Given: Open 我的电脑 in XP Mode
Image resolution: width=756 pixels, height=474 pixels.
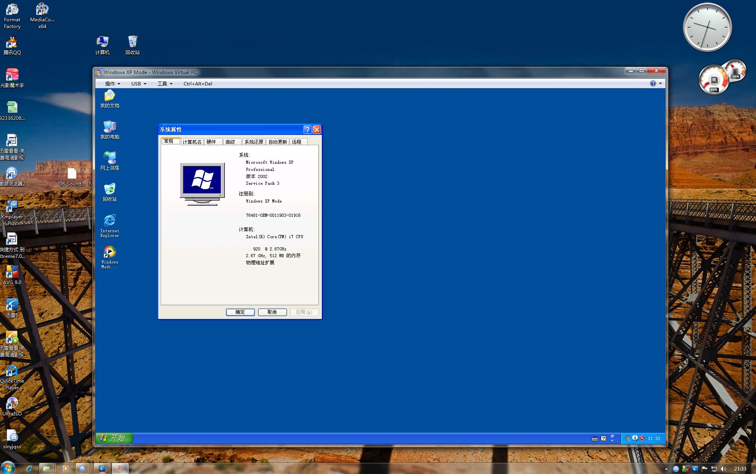Looking at the screenshot, I should point(110,130).
